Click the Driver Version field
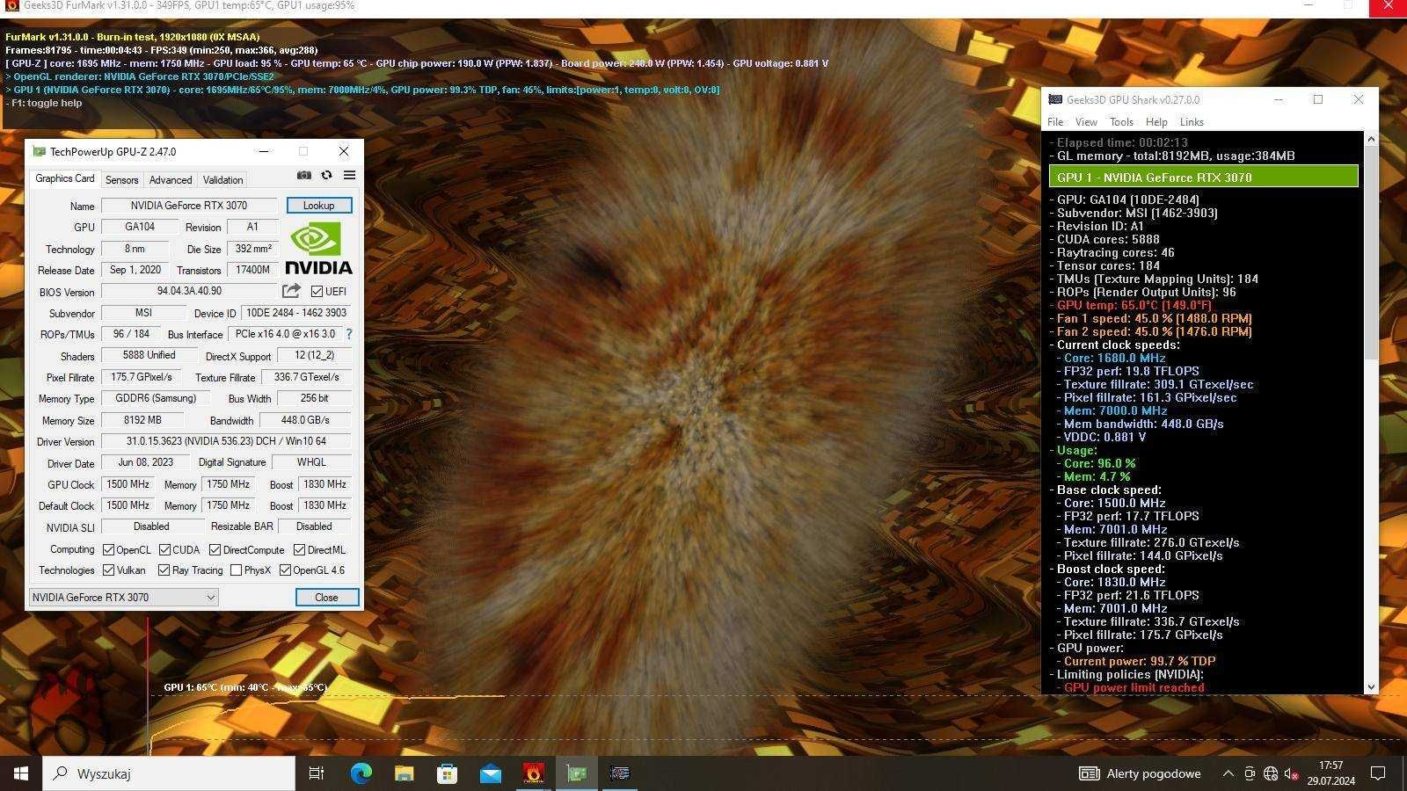The width and height of the screenshot is (1407, 791). 226,441
